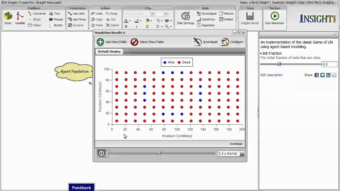The height and width of the screenshot is (191, 340).
Task: Share via email envelope icon
Action: [334, 75]
